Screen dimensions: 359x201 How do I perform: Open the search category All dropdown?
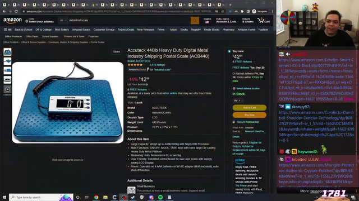pyautogui.click(x=63, y=21)
